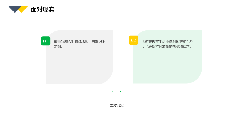
Task: Select the dotted line between the green dots
Action: click(x=117, y=92)
